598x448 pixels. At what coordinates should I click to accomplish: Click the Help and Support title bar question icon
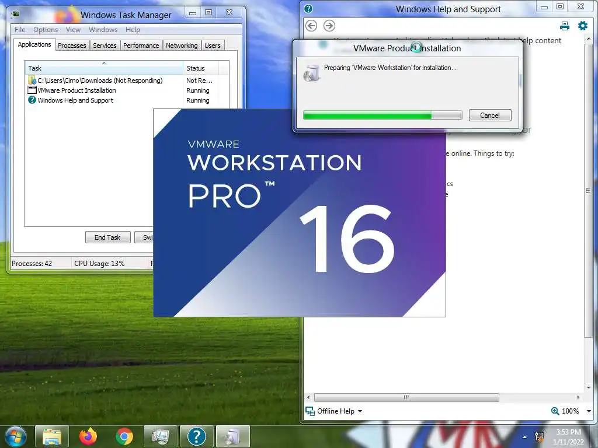coord(308,9)
